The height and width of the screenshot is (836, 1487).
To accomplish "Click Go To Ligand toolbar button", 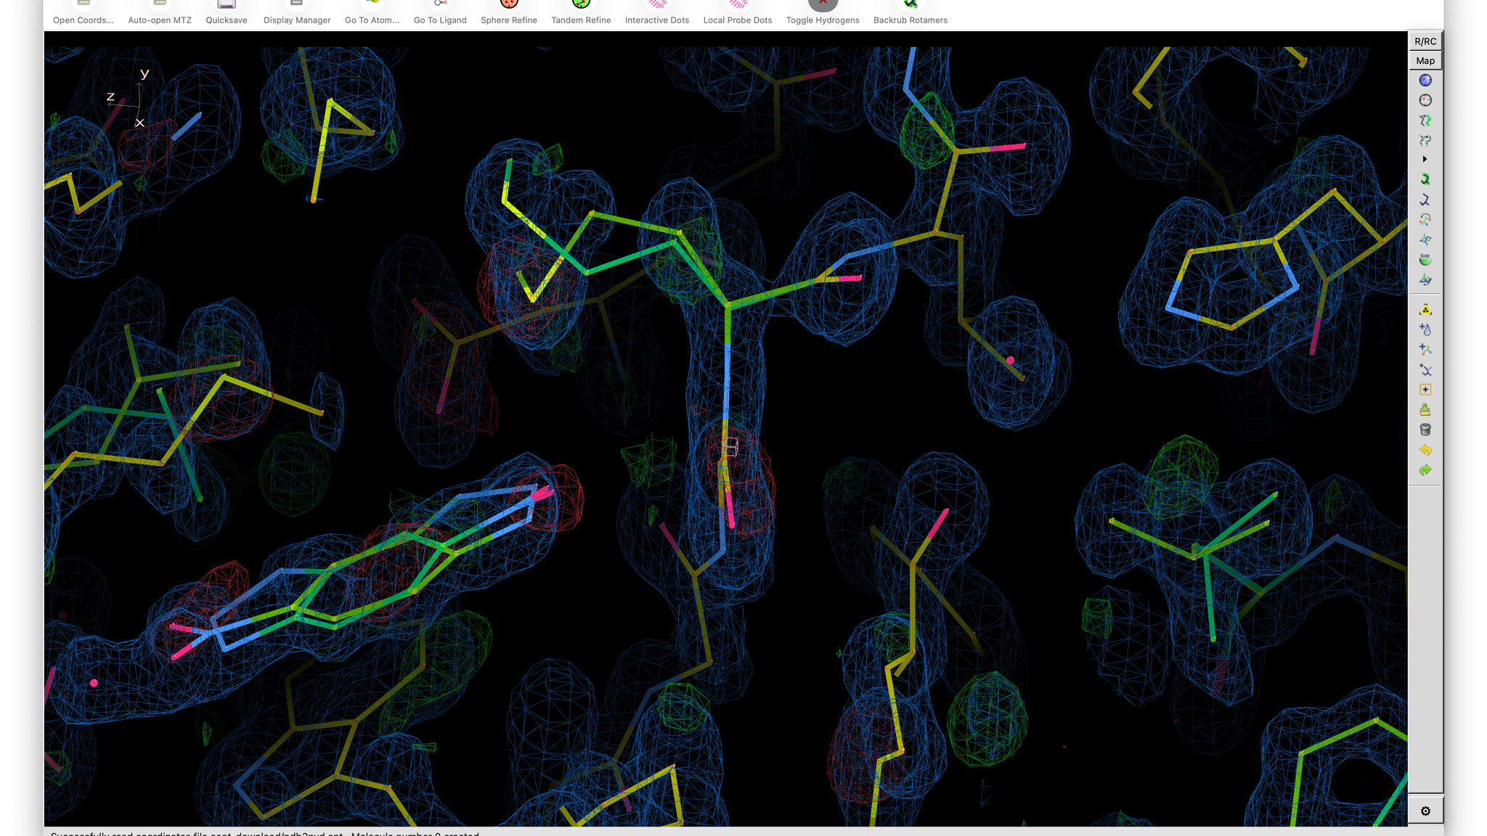I will (x=440, y=14).
